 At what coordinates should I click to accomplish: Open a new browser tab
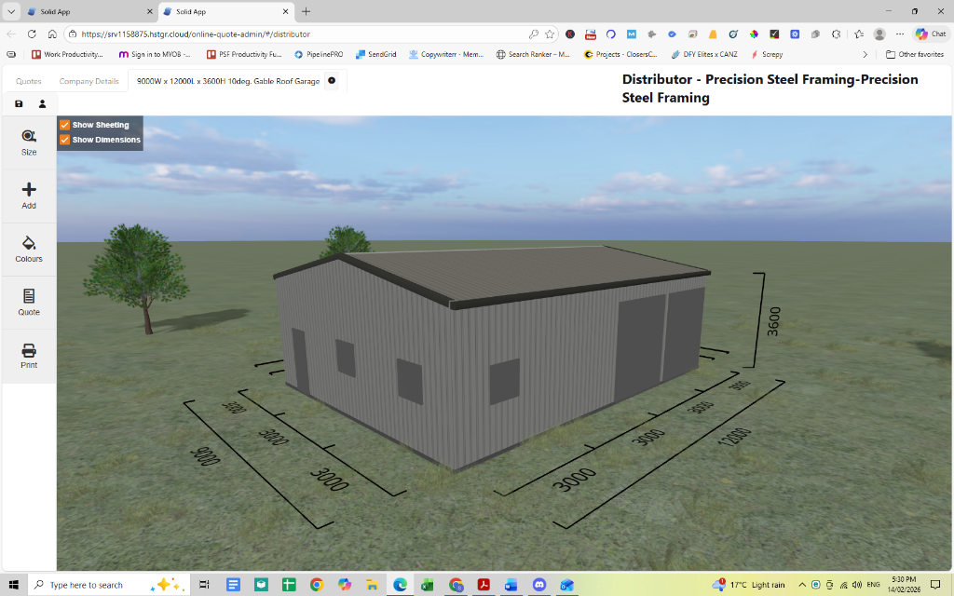306,11
